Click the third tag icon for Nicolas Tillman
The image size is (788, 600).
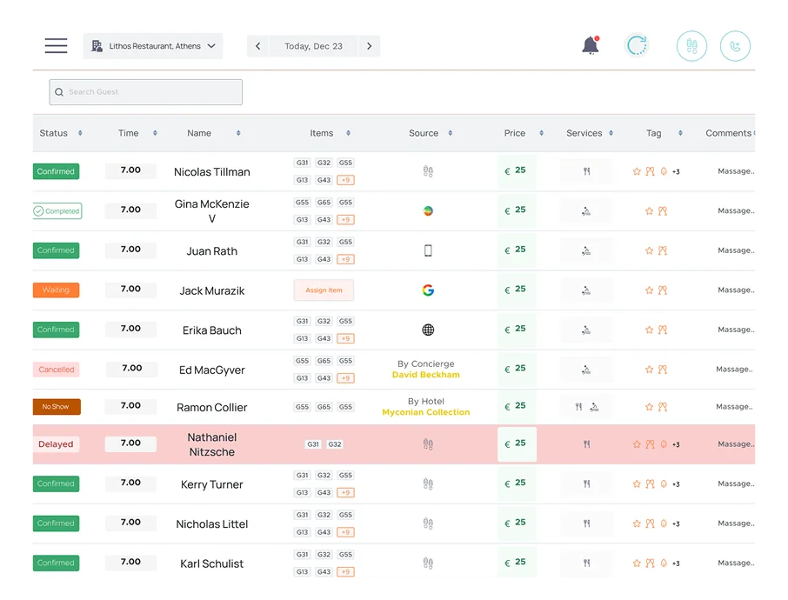[664, 171]
